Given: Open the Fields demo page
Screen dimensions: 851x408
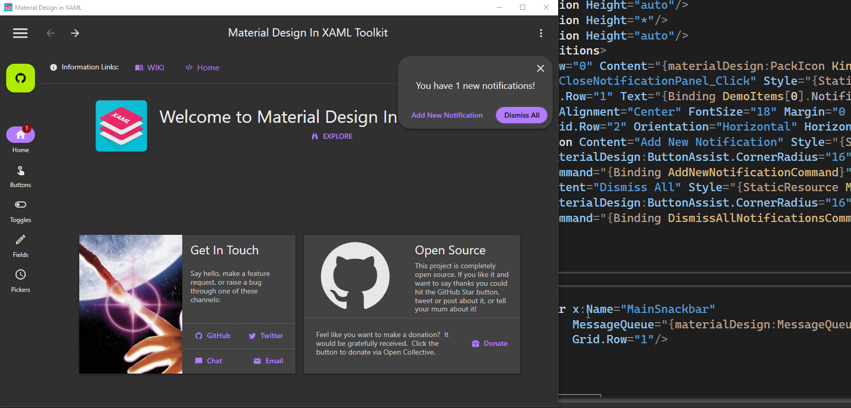Looking at the screenshot, I should (21, 246).
